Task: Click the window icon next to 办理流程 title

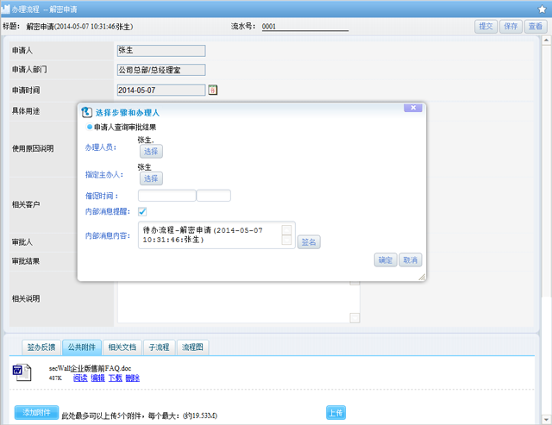Action: (x=8, y=8)
